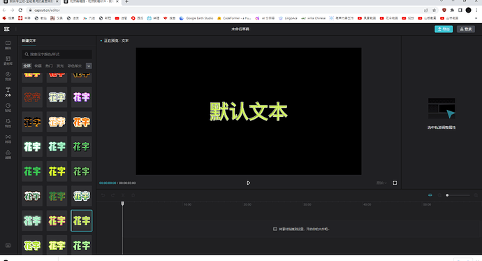Open the Effects star icon in sidebar
The image size is (482, 261).
tap(8, 123)
